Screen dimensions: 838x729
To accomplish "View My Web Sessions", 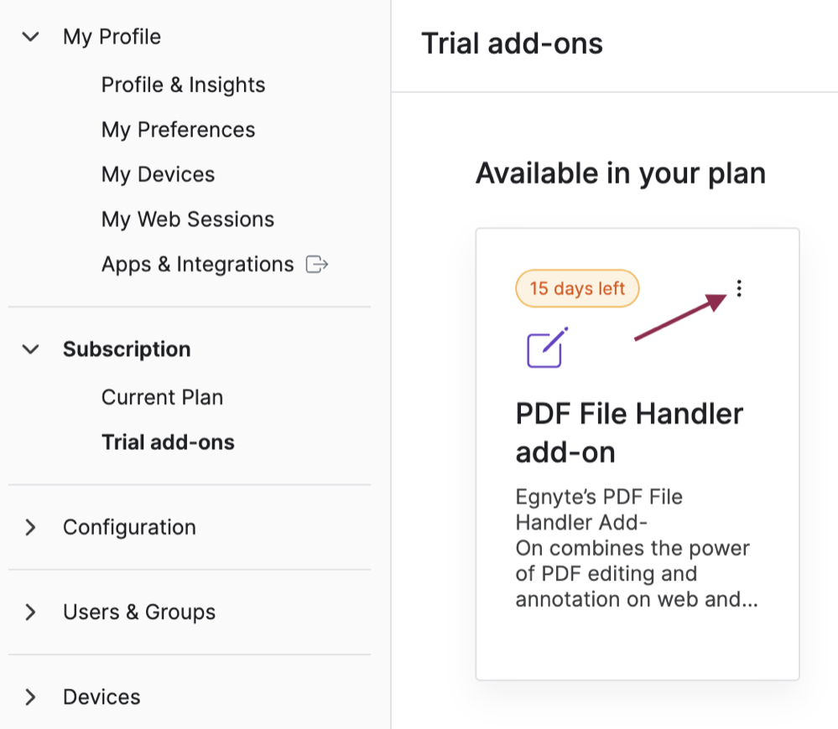I will 188,220.
